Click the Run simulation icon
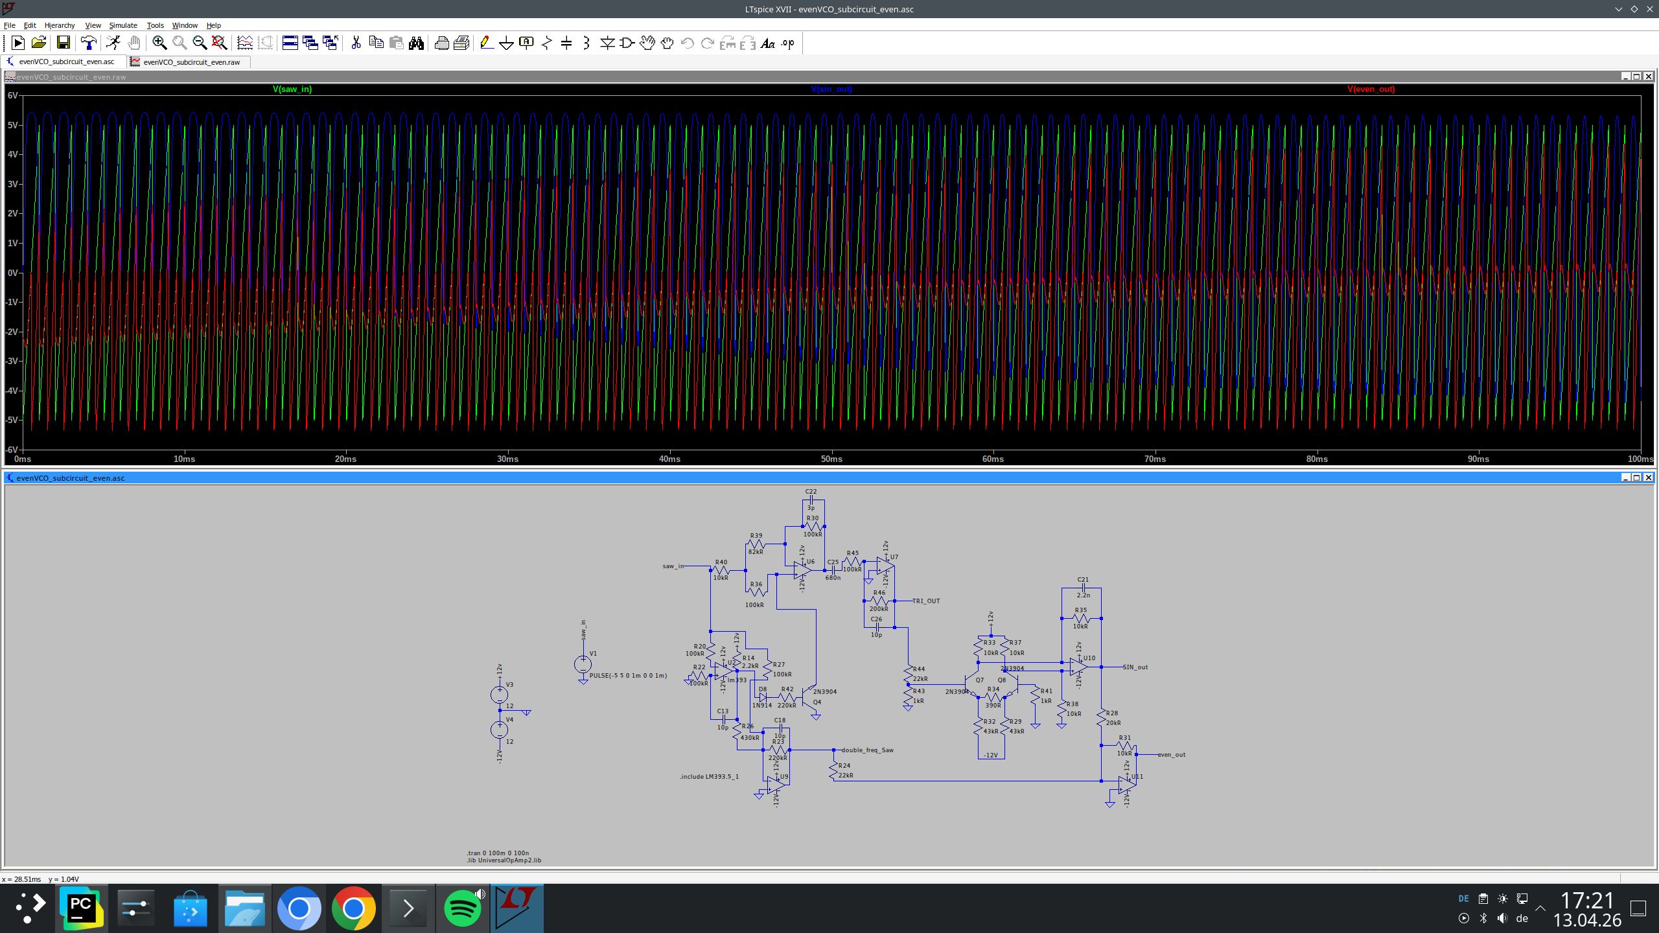Image resolution: width=1659 pixels, height=933 pixels. (x=113, y=43)
